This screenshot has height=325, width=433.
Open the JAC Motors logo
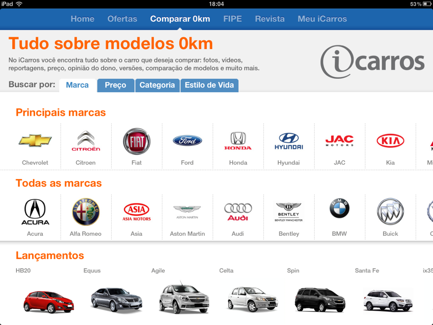(x=339, y=141)
